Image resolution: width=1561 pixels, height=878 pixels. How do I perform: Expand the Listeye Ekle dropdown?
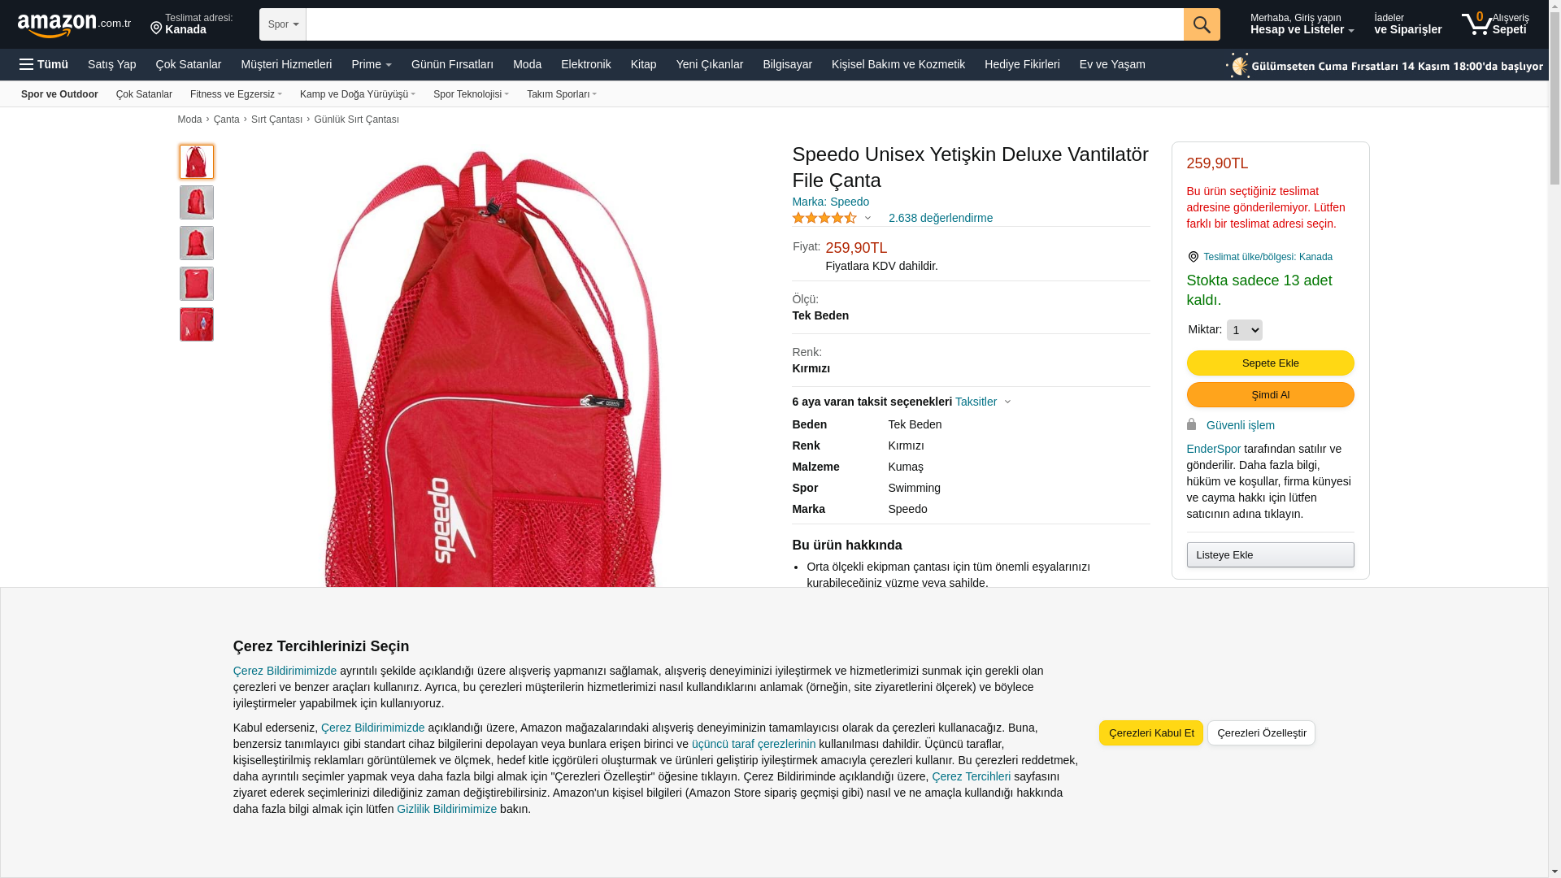[1270, 554]
